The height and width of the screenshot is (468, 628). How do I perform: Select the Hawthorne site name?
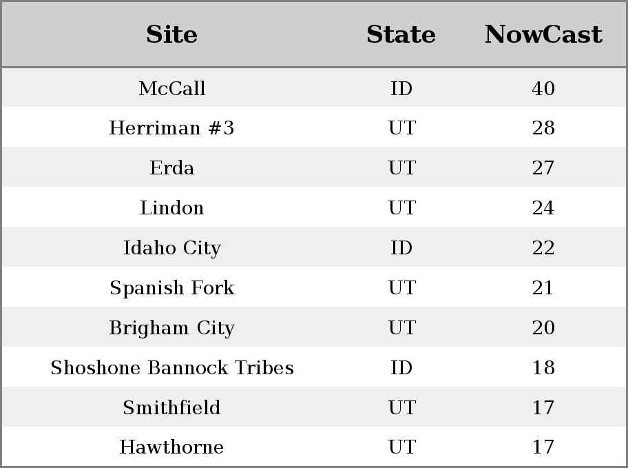pyautogui.click(x=171, y=447)
